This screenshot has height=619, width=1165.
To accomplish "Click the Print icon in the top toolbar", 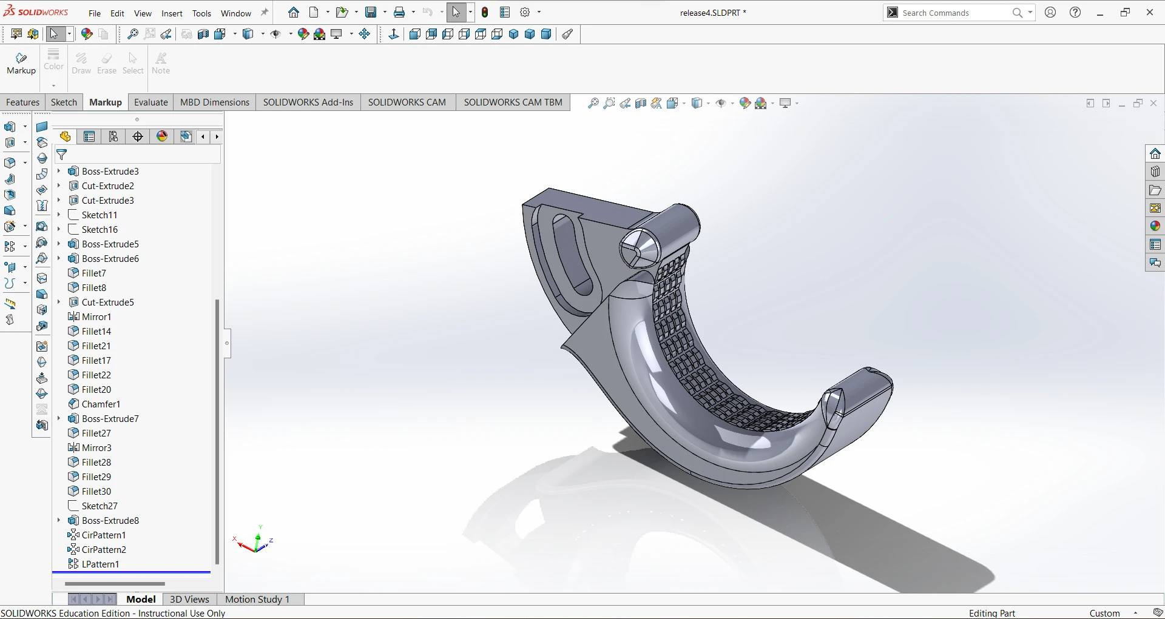I will pyautogui.click(x=399, y=12).
